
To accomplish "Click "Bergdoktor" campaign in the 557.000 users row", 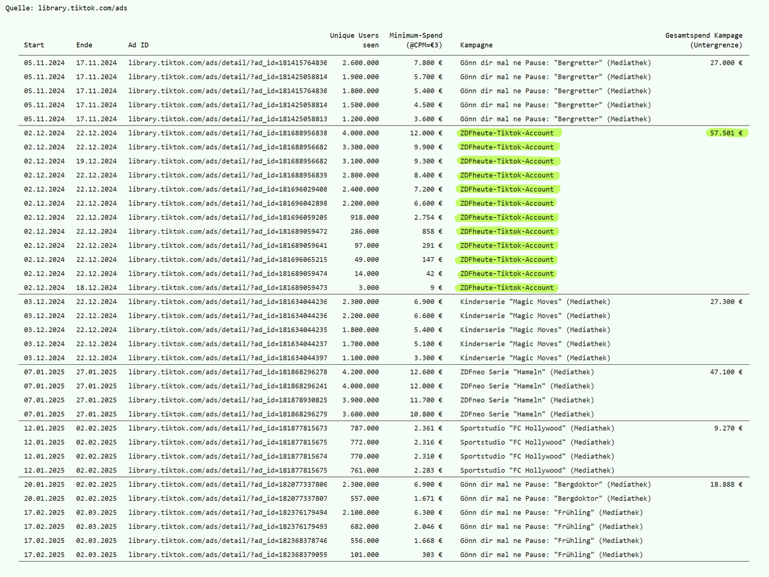I will (556, 499).
